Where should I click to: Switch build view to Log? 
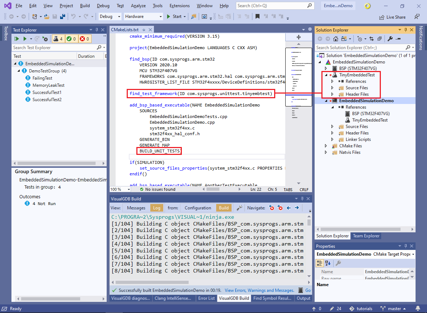tap(156, 208)
